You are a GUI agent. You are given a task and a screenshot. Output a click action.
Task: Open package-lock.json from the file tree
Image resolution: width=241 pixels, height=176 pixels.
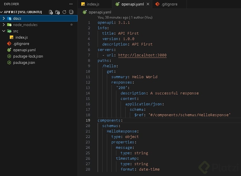click(x=28, y=56)
